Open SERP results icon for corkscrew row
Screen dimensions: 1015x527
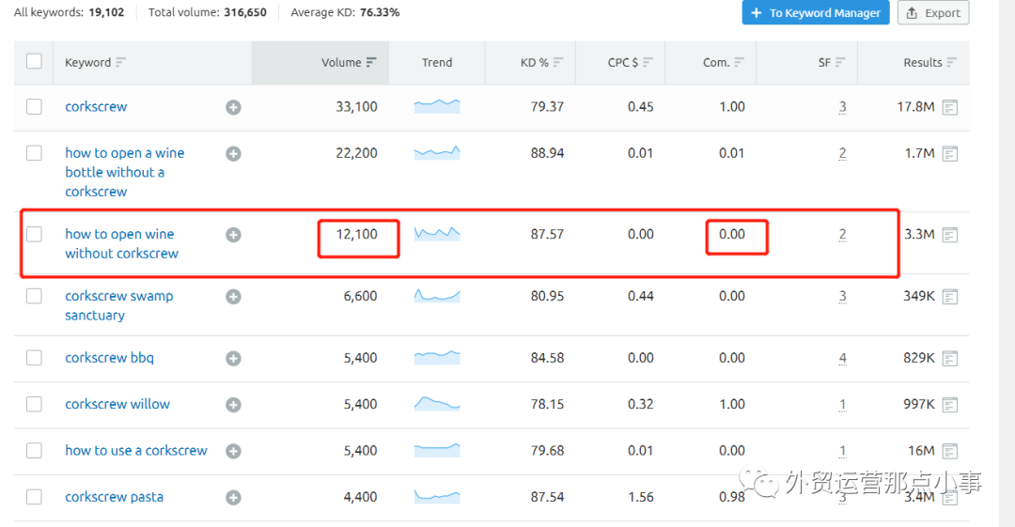click(x=950, y=107)
